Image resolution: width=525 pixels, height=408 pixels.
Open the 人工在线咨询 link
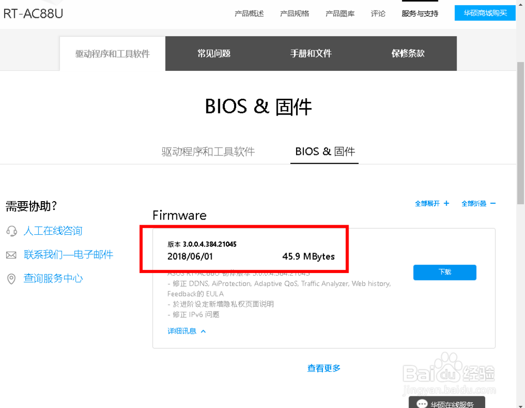pyautogui.click(x=53, y=231)
